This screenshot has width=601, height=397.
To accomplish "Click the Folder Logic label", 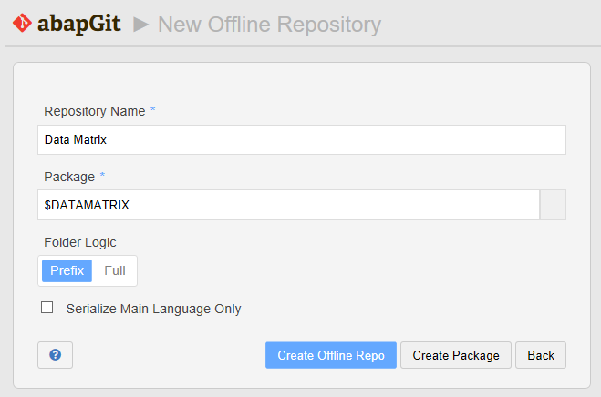I will pyautogui.click(x=80, y=242).
